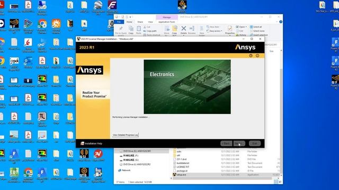This screenshot has height=190, width=339.
Task: Select LICENSE.TXT file in list
Action: [181, 167]
